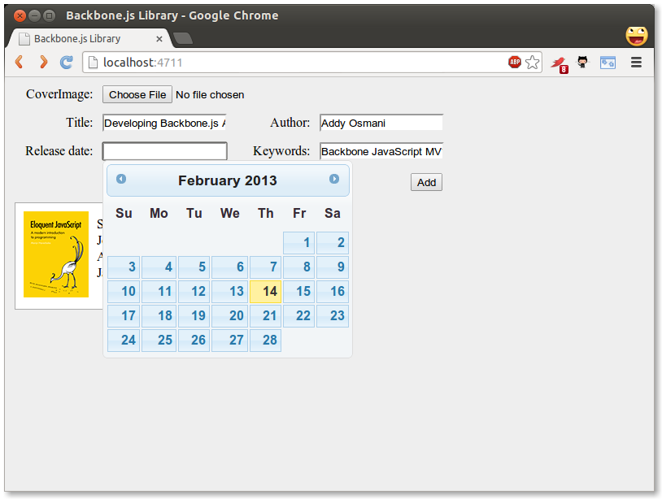662x499 pixels.
Task: Go to previous month in datepicker
Action: 121,180
